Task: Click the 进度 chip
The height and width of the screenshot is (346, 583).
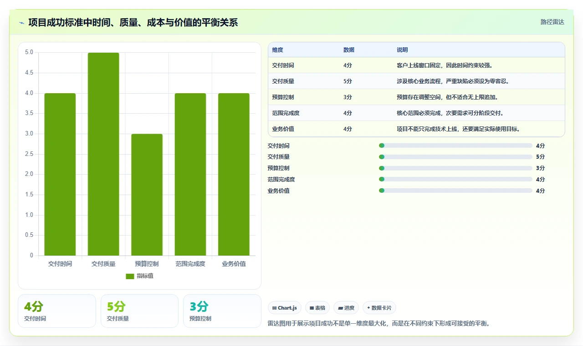Action: tap(346, 308)
